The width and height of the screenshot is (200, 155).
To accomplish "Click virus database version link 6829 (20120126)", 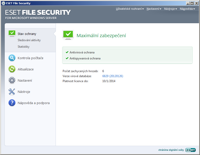I will click(x=113, y=76).
